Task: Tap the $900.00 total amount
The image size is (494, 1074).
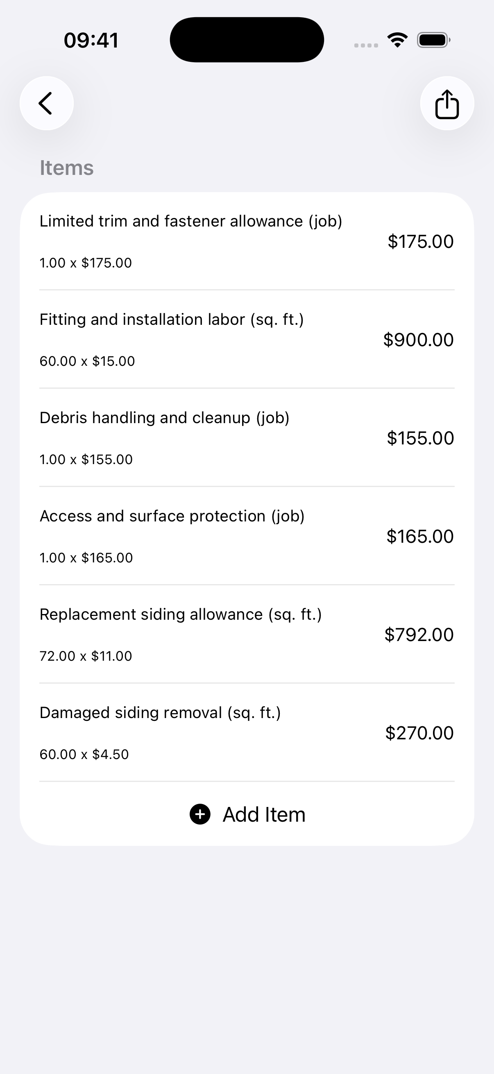Action: point(418,340)
